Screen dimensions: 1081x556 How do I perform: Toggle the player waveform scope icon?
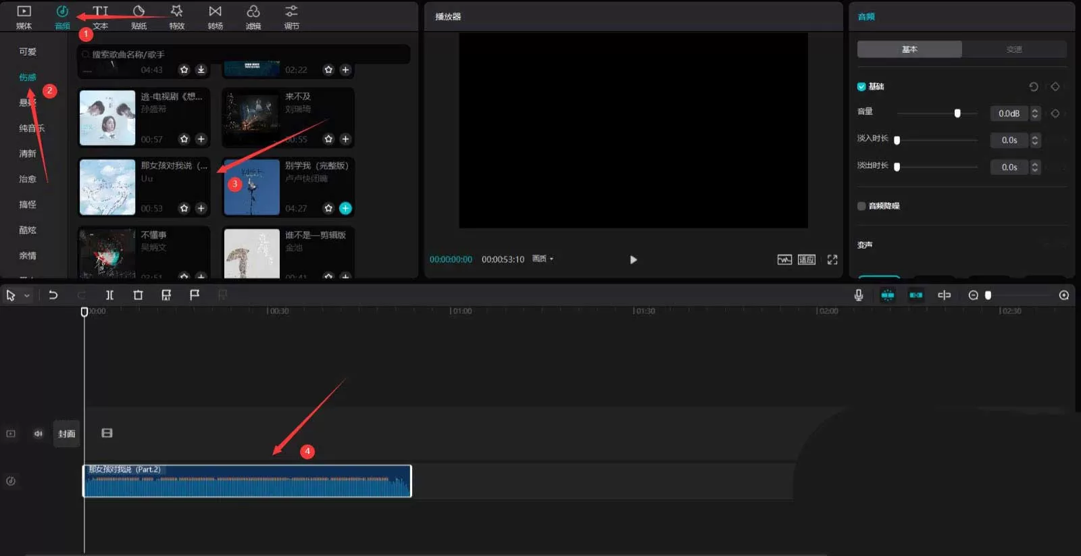click(784, 259)
